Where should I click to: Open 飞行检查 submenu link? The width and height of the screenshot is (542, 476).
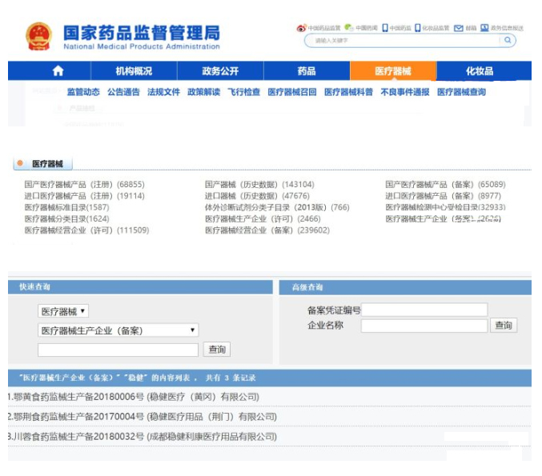coord(243,92)
